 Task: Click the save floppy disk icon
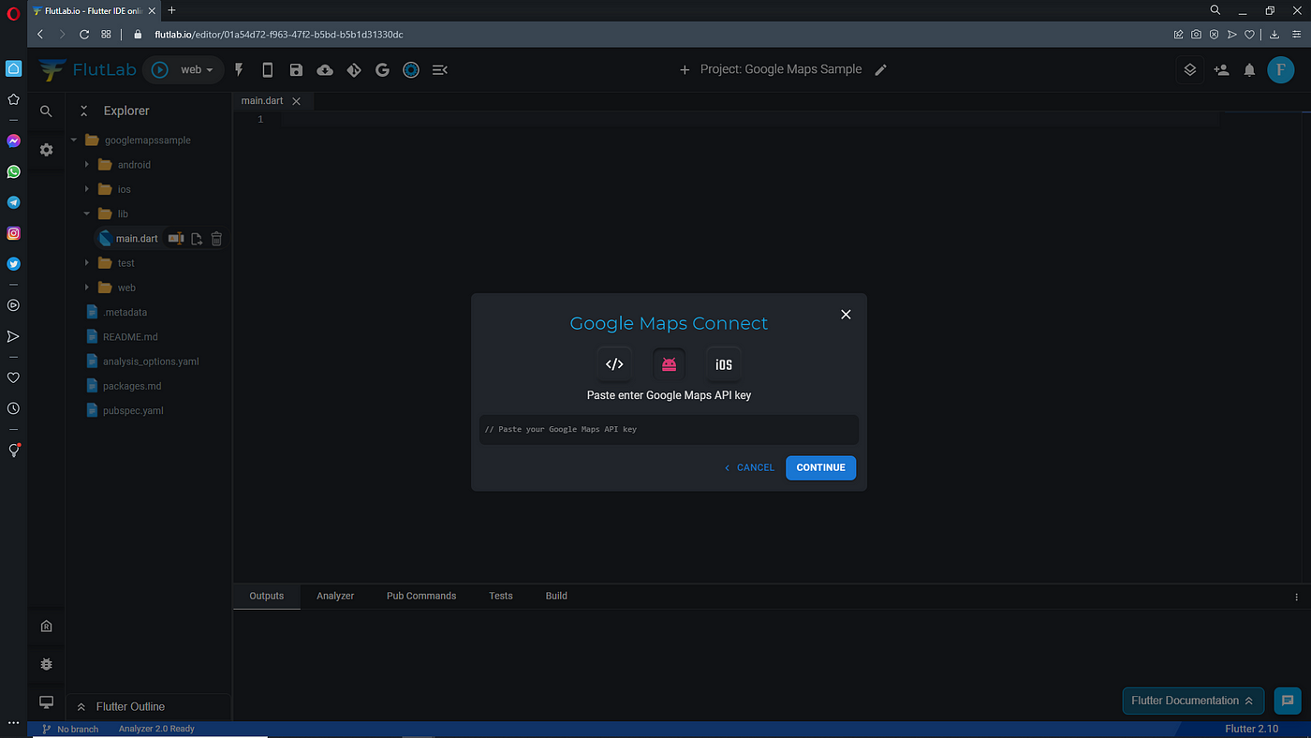click(x=296, y=69)
